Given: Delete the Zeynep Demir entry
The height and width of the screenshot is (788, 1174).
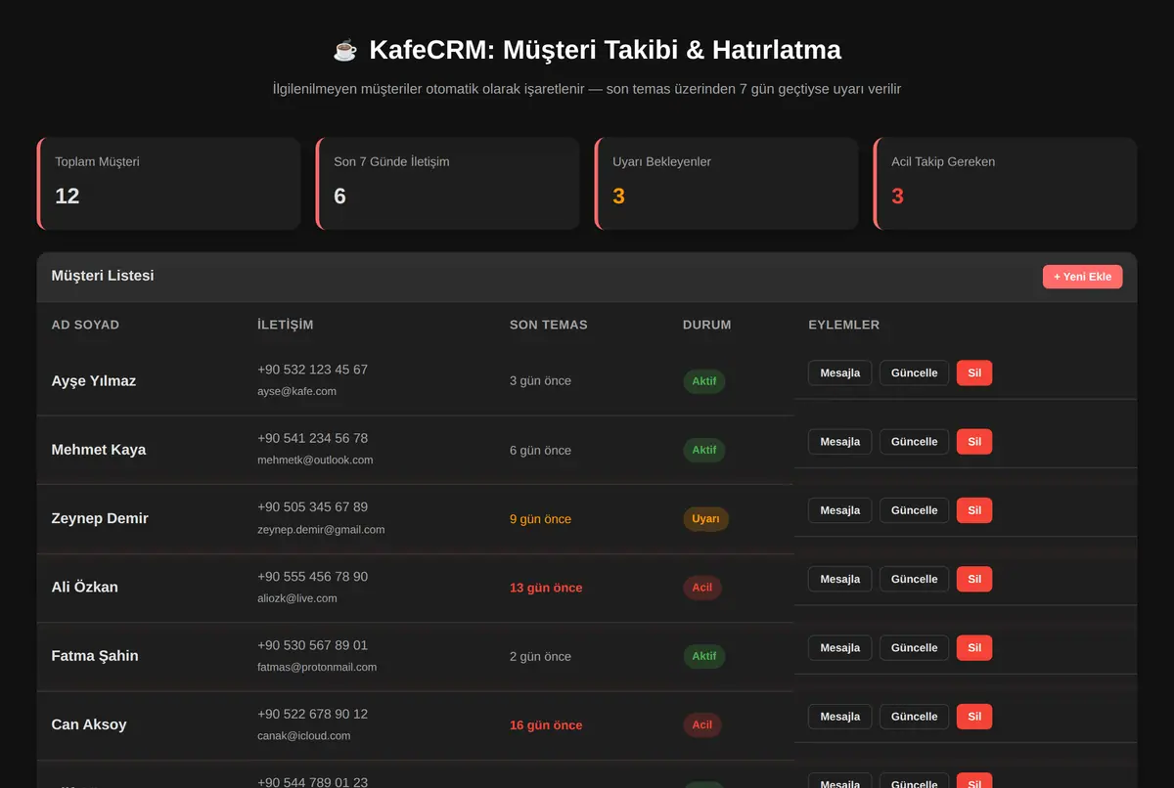Looking at the screenshot, I should tap(974, 510).
